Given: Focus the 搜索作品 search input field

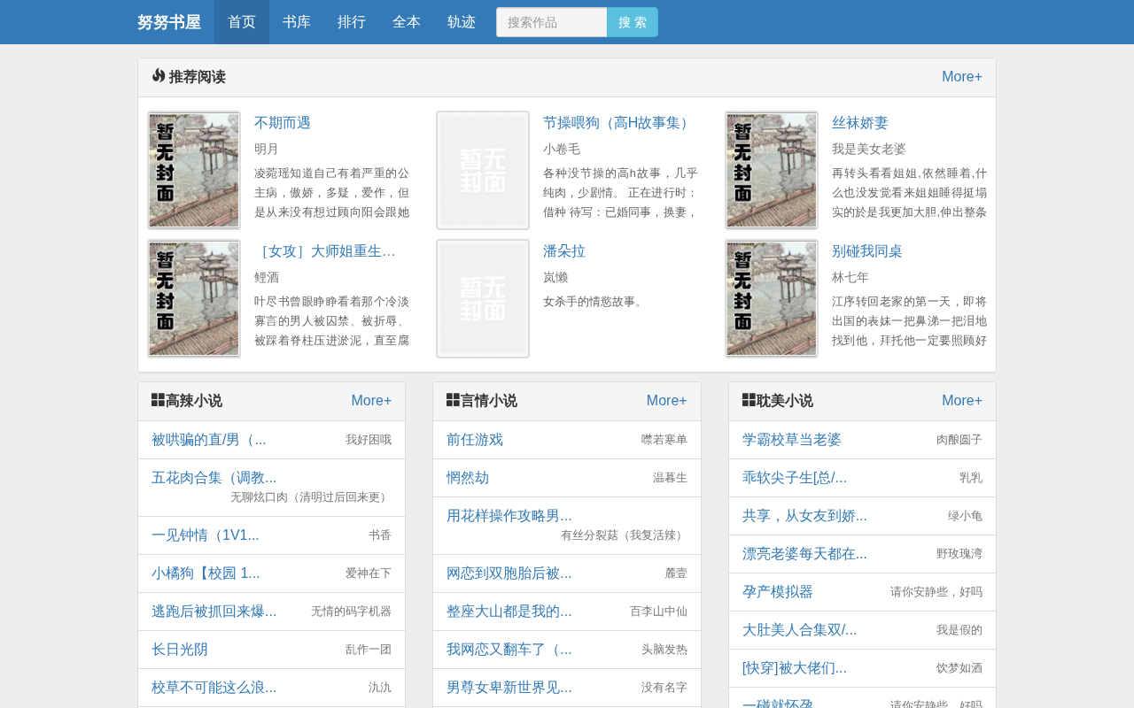Looking at the screenshot, I should click(552, 22).
